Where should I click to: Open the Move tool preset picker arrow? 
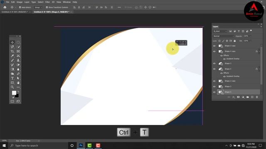pyautogui.click(x=15, y=7)
